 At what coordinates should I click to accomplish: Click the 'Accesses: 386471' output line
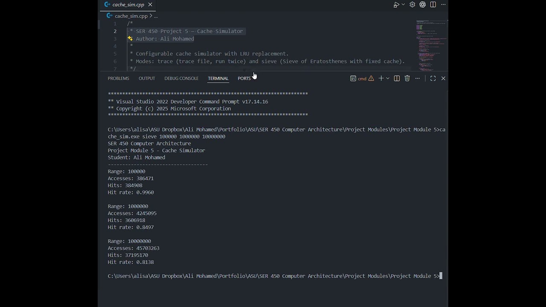click(x=131, y=178)
